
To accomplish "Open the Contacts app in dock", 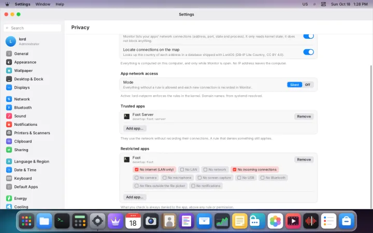I will [x=169, y=221].
